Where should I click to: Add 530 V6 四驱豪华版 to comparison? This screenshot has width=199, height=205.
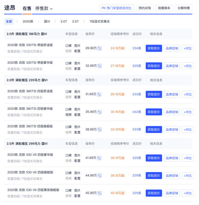pyautogui.click(x=188, y=158)
